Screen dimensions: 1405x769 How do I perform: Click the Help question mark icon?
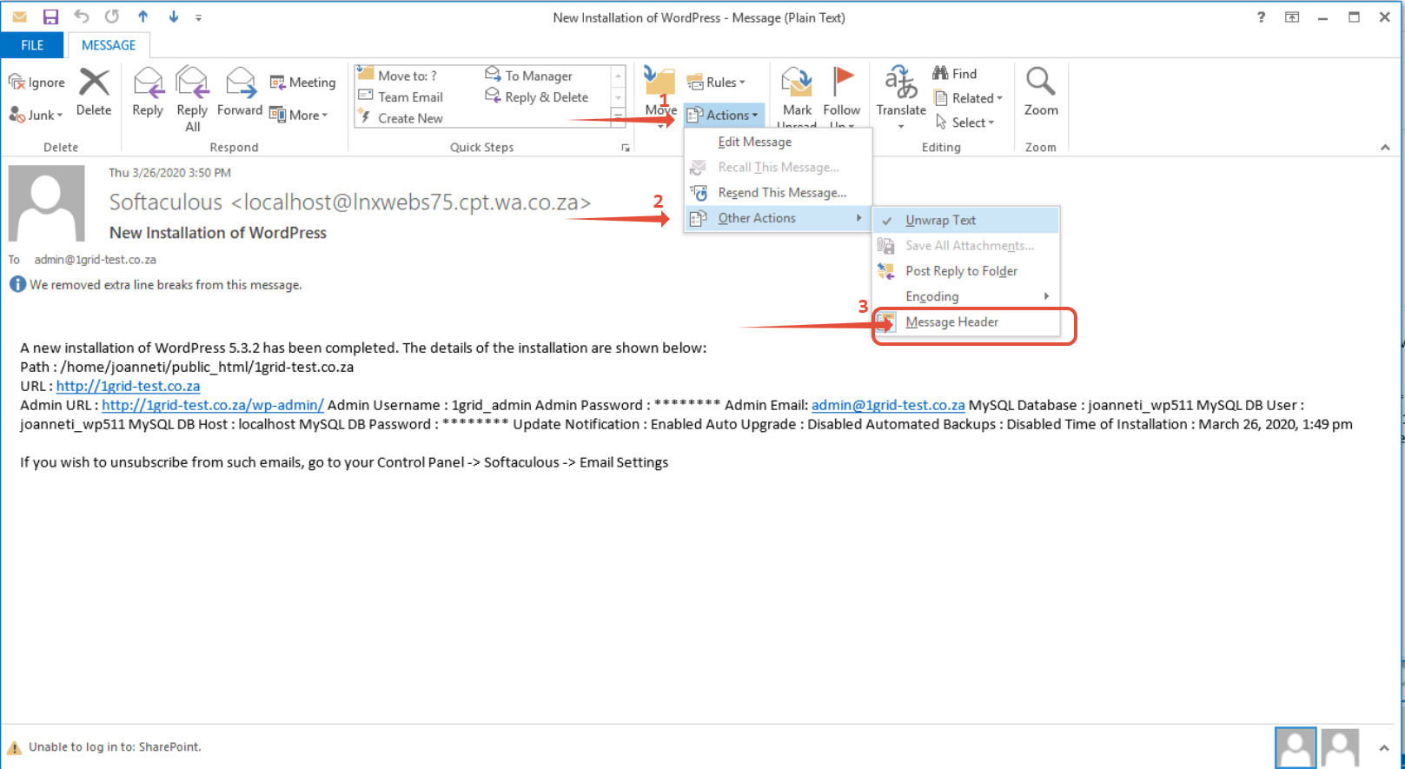coord(1261,17)
